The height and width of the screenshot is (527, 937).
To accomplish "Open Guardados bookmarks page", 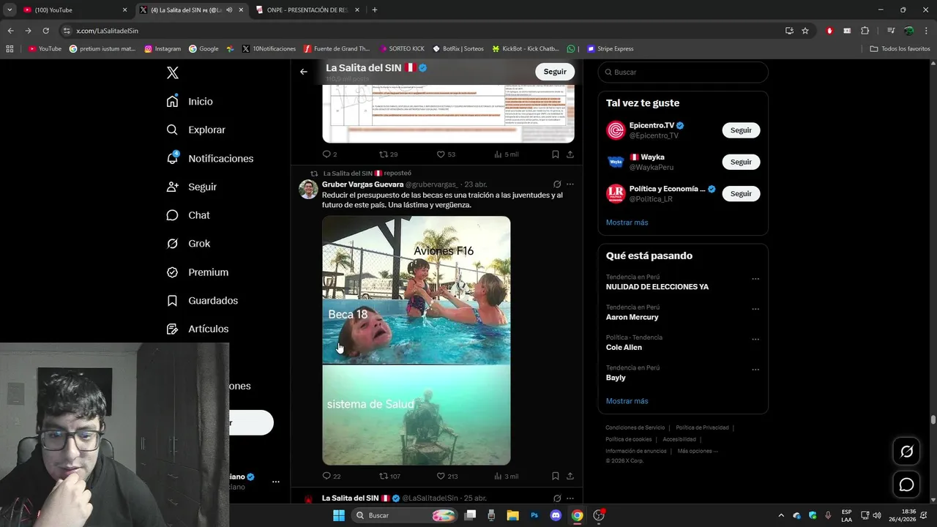I will (201, 301).
